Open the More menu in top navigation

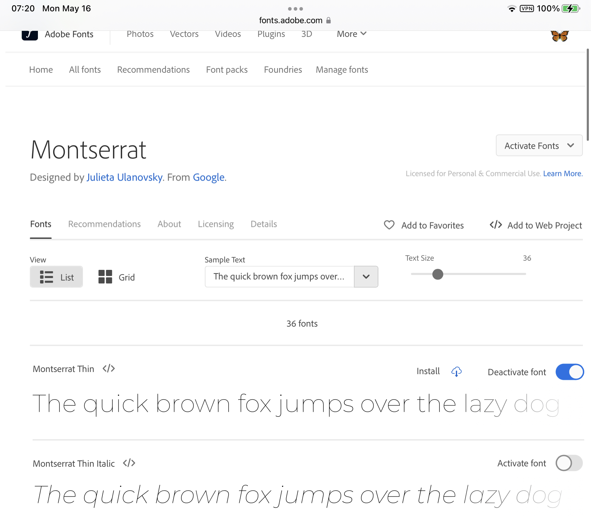pyautogui.click(x=351, y=34)
